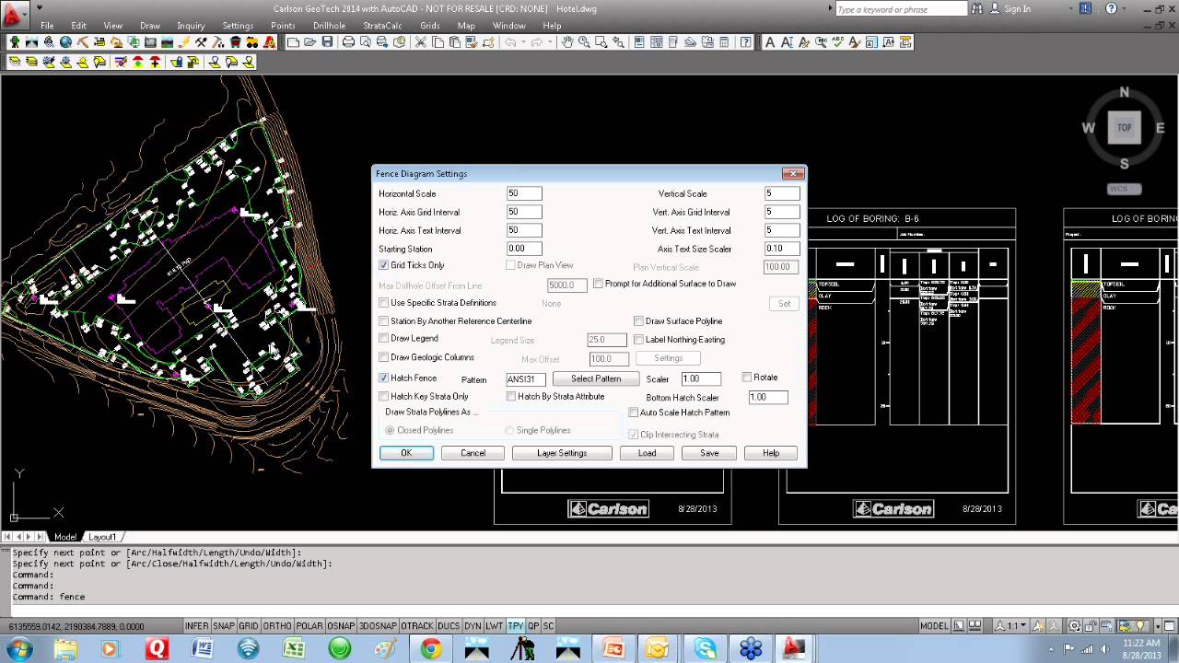
Task: Open the Redo history dropdown arrow
Action: pyautogui.click(x=550, y=42)
